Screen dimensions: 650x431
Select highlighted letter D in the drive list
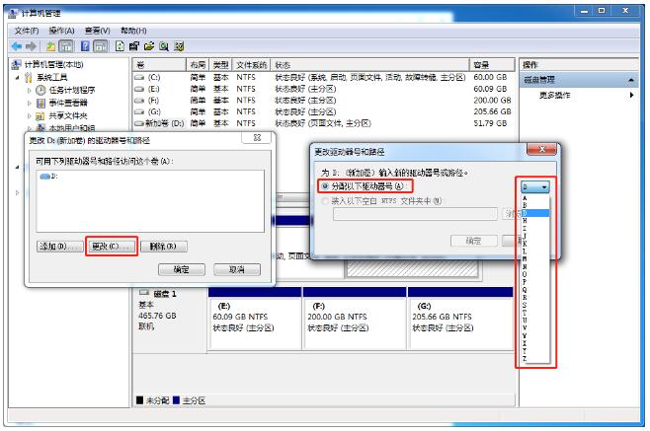pos(535,213)
